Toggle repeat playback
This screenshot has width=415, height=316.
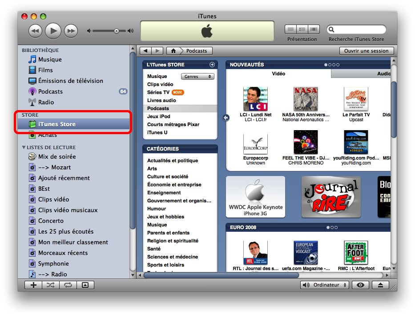click(x=68, y=285)
